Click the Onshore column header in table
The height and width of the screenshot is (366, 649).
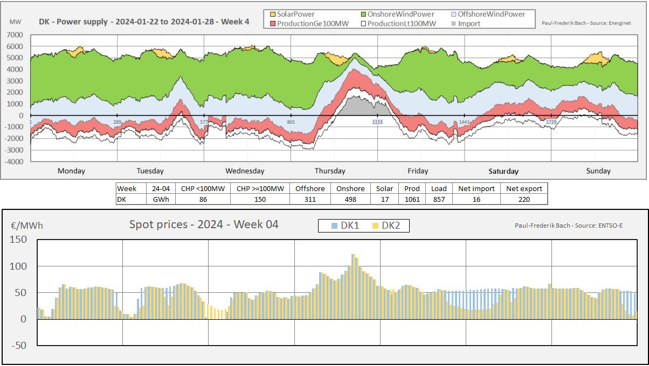(x=350, y=189)
